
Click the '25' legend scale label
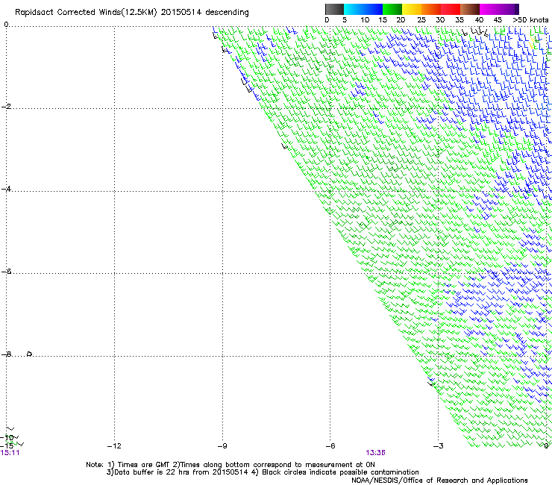[421, 20]
